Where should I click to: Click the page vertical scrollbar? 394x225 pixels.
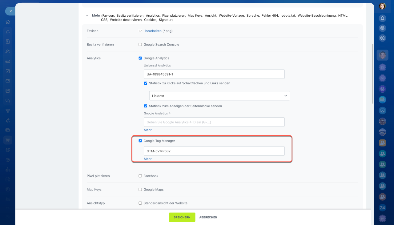tap(373, 73)
